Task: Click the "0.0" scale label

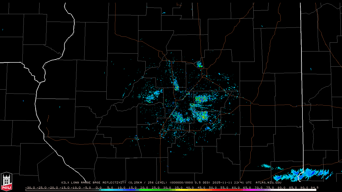Action: tap(99, 187)
